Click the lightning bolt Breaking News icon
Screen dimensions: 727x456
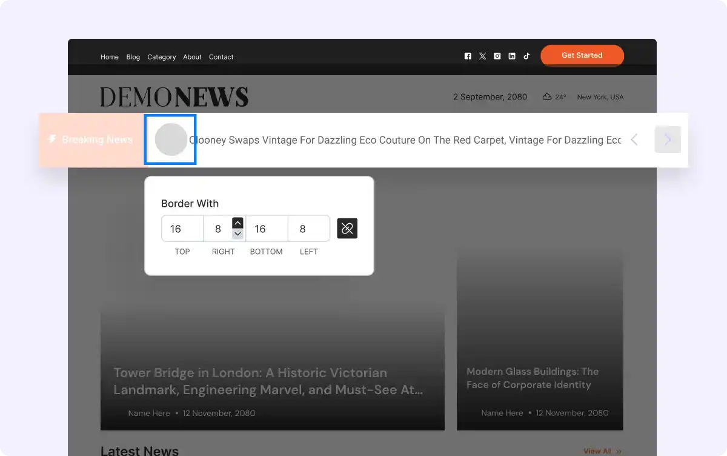tap(52, 139)
